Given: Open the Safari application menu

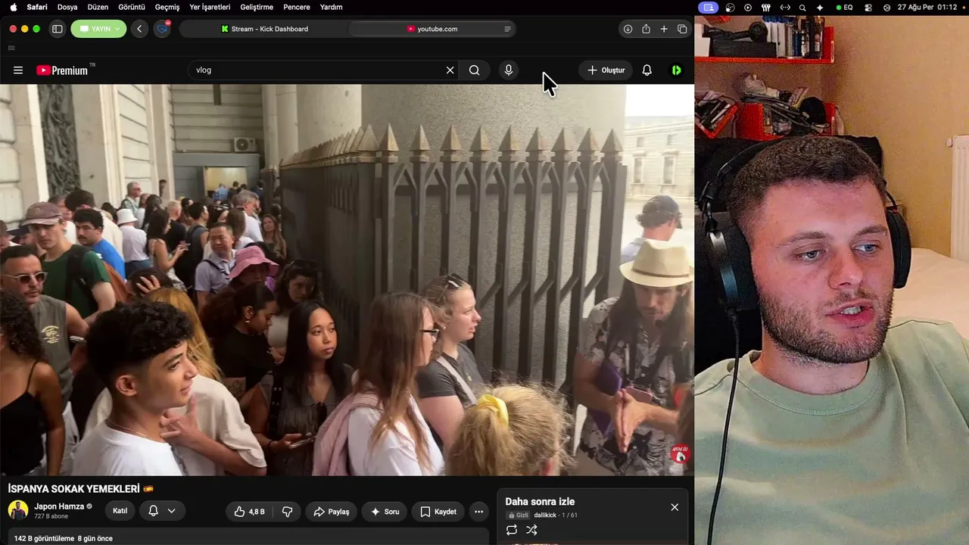Looking at the screenshot, I should [37, 7].
